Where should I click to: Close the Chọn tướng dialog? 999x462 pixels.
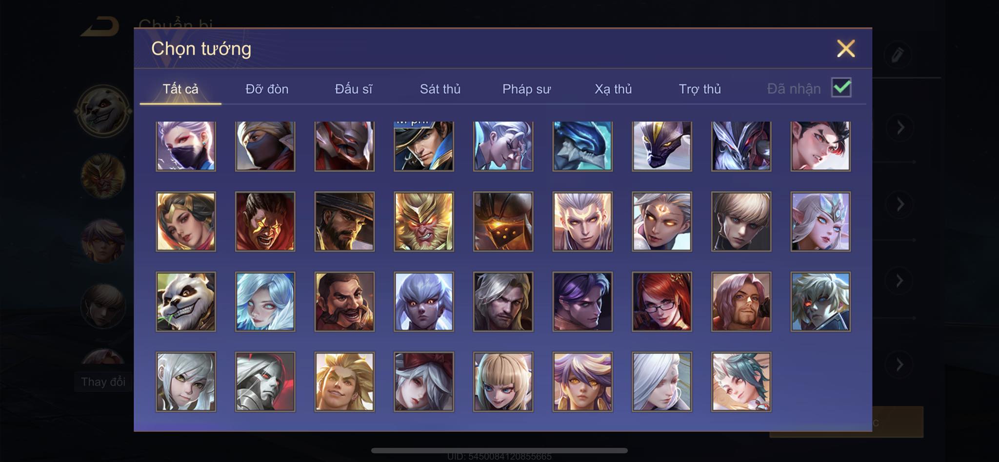846,48
